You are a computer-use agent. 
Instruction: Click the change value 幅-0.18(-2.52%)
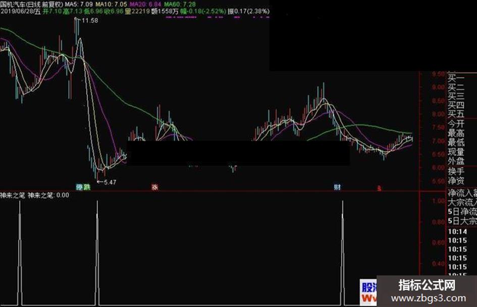click(203, 12)
